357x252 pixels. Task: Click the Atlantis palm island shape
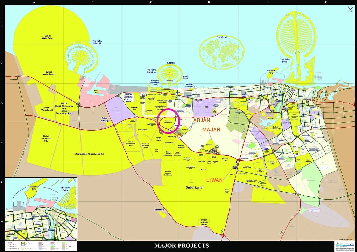[x=170, y=72]
